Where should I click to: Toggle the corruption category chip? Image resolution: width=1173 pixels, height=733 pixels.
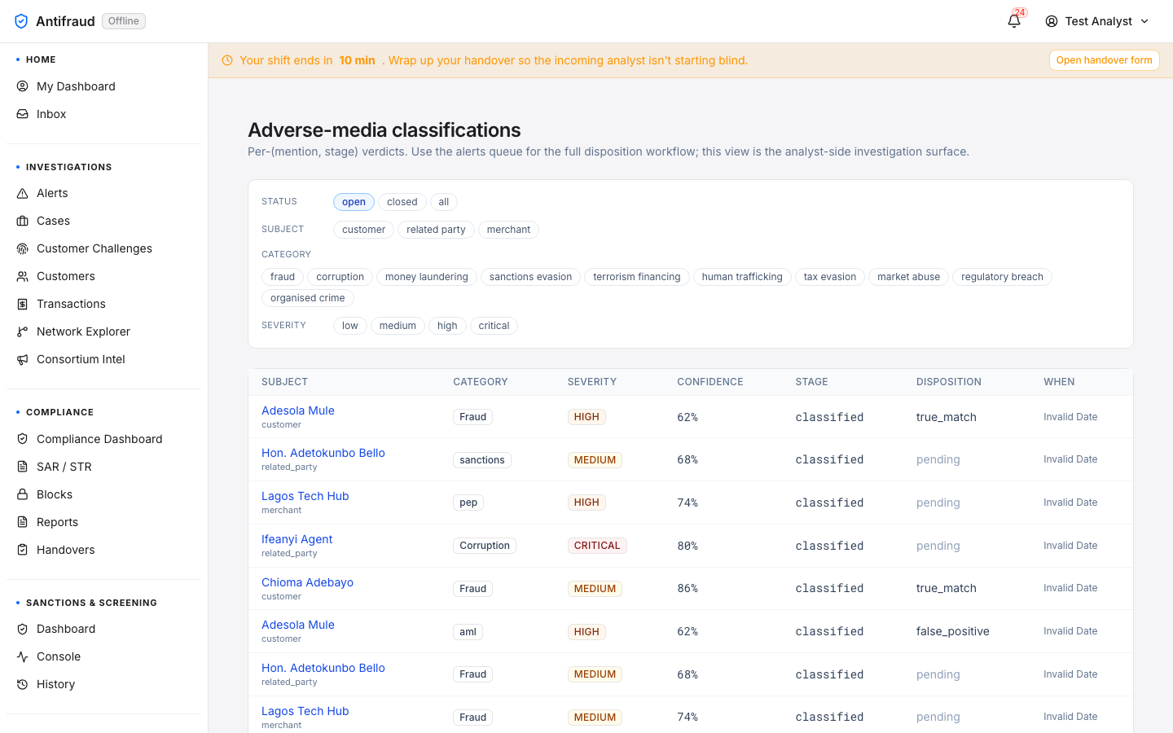pyautogui.click(x=340, y=277)
